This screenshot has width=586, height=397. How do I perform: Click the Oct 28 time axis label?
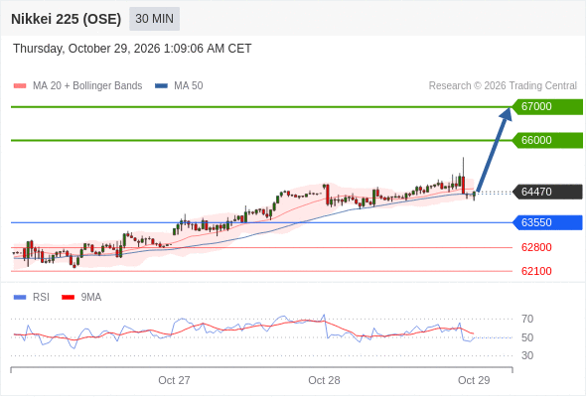point(324,380)
